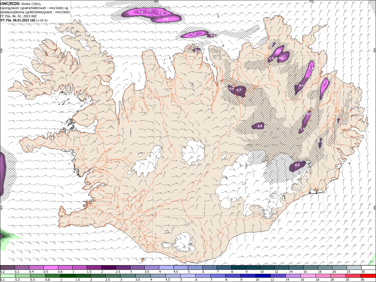This screenshot has width=376, height=282.
Task: Select the 'IT: Fös. 06. 01. 2023 00Z' initial time
Action: tap(19, 16)
